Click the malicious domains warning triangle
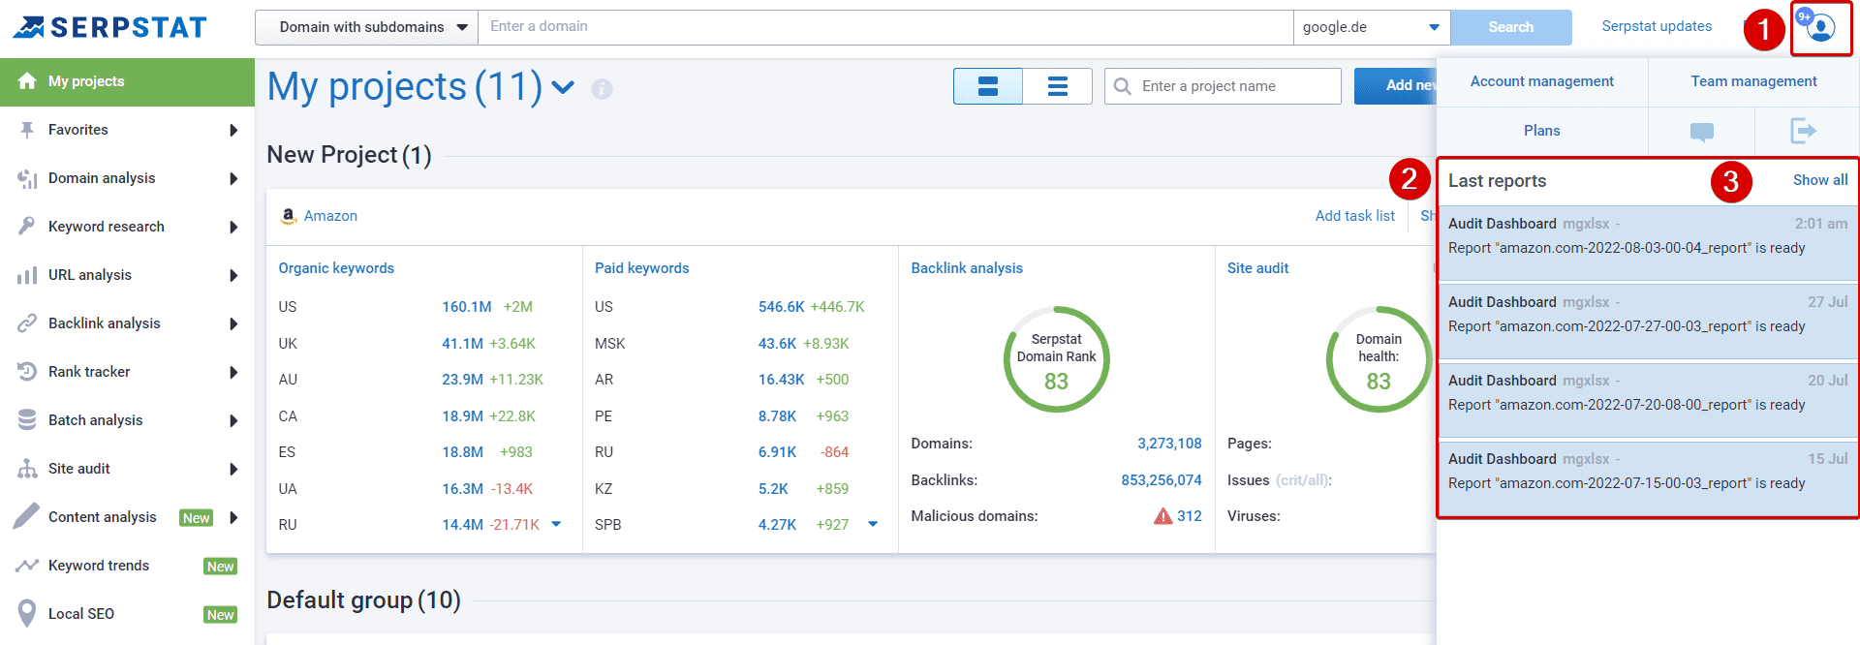This screenshot has width=1860, height=645. (1162, 516)
